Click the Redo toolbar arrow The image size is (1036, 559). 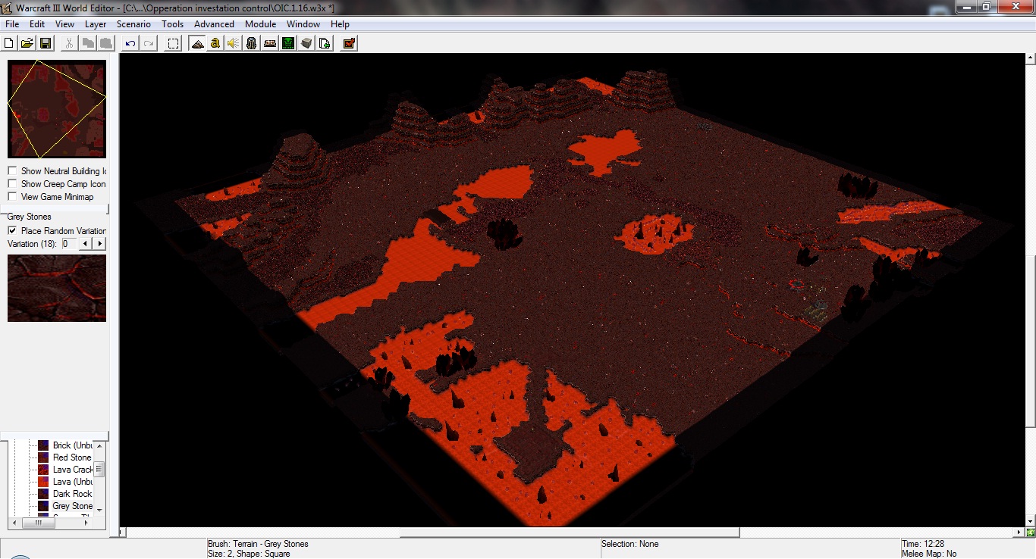point(149,43)
